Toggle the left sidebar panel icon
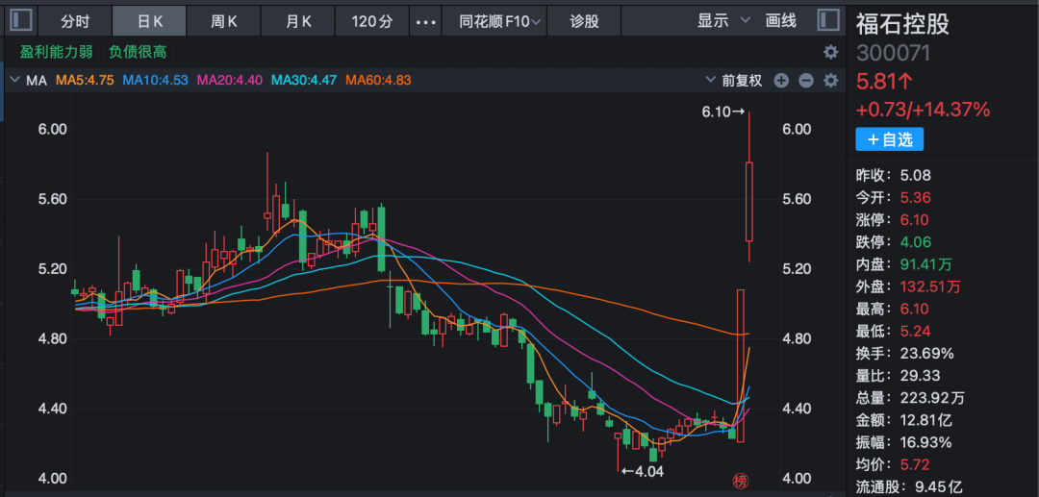1039x497 pixels. tap(21, 20)
